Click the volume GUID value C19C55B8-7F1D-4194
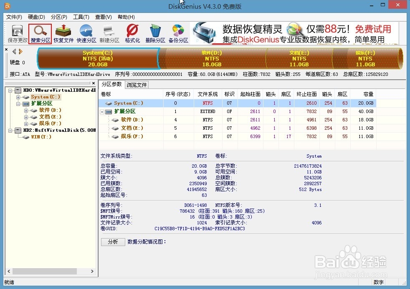The width and height of the screenshot is (410, 289). (200, 229)
